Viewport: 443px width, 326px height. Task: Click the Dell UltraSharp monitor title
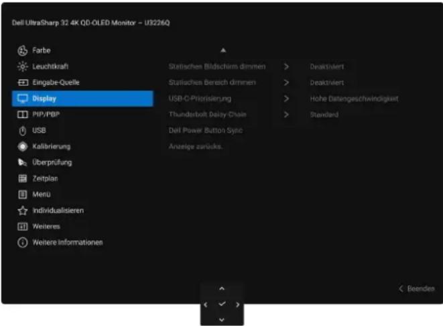(91, 23)
